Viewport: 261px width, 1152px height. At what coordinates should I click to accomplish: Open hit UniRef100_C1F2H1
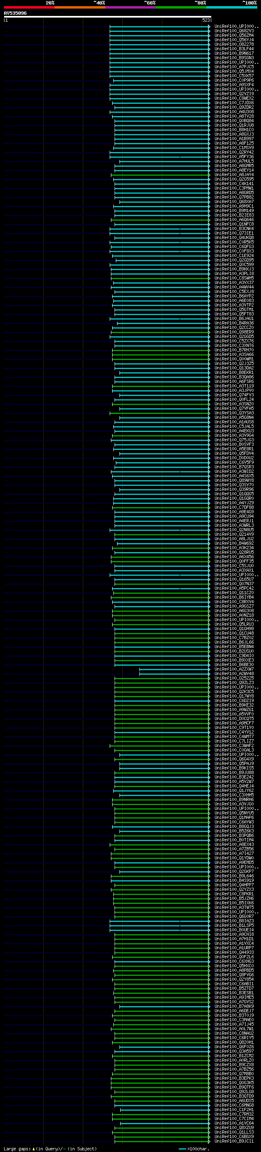pyautogui.click(x=234, y=1109)
